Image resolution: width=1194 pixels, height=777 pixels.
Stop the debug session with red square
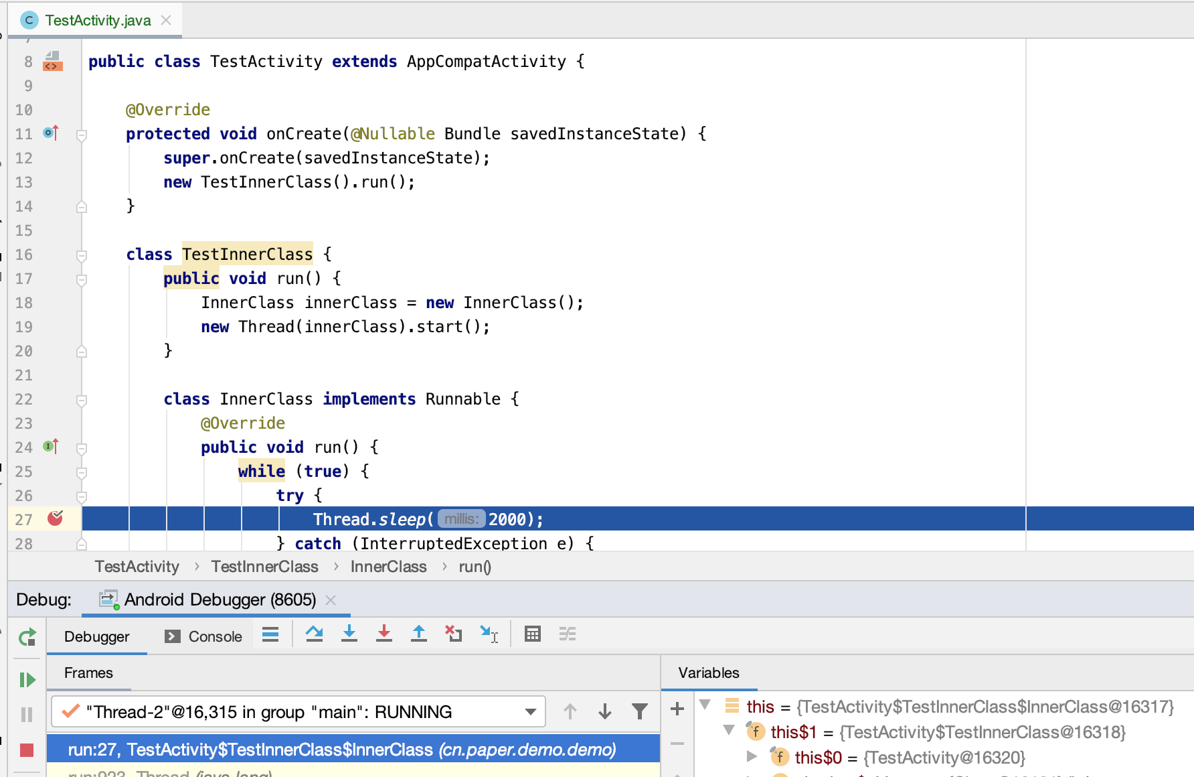click(x=27, y=750)
